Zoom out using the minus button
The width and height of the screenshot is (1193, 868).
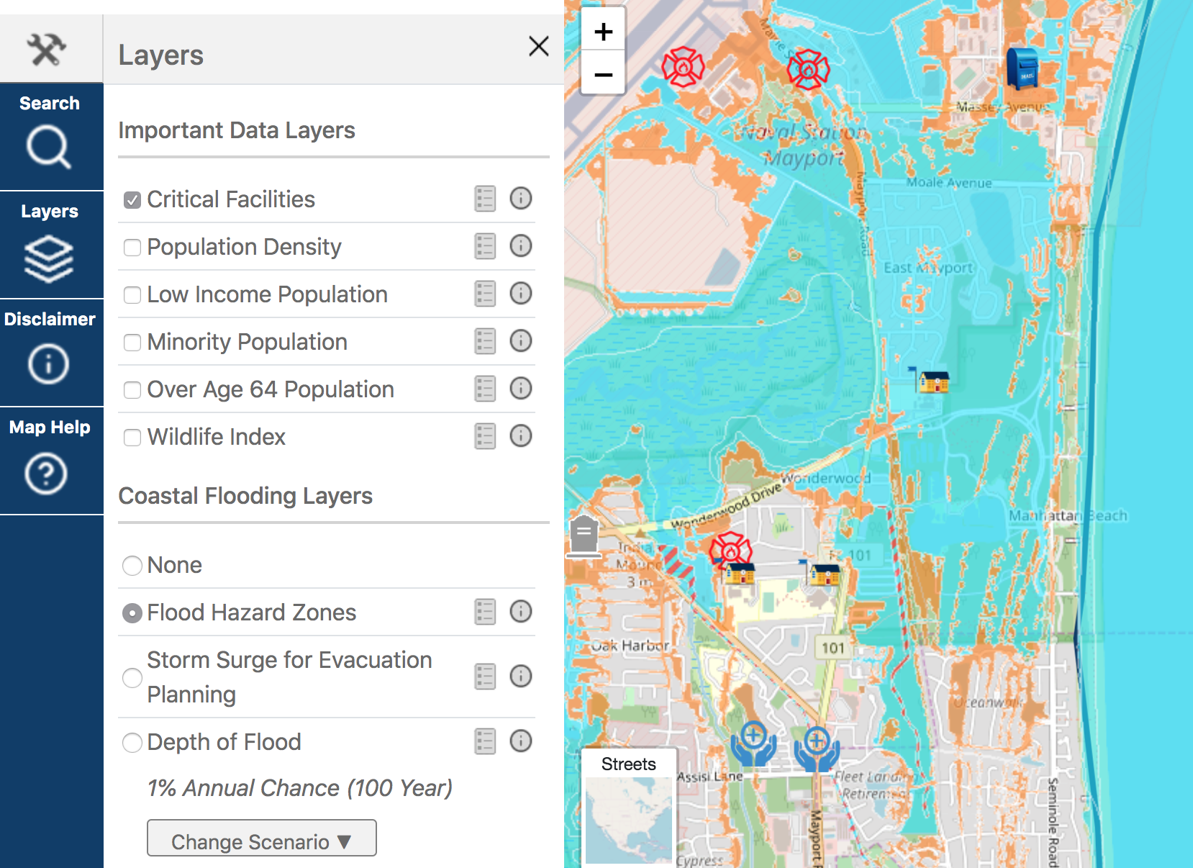pyautogui.click(x=603, y=73)
